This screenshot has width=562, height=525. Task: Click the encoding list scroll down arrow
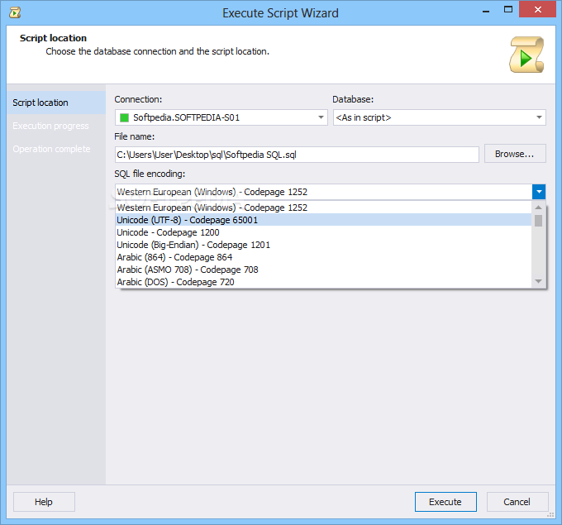pos(538,281)
